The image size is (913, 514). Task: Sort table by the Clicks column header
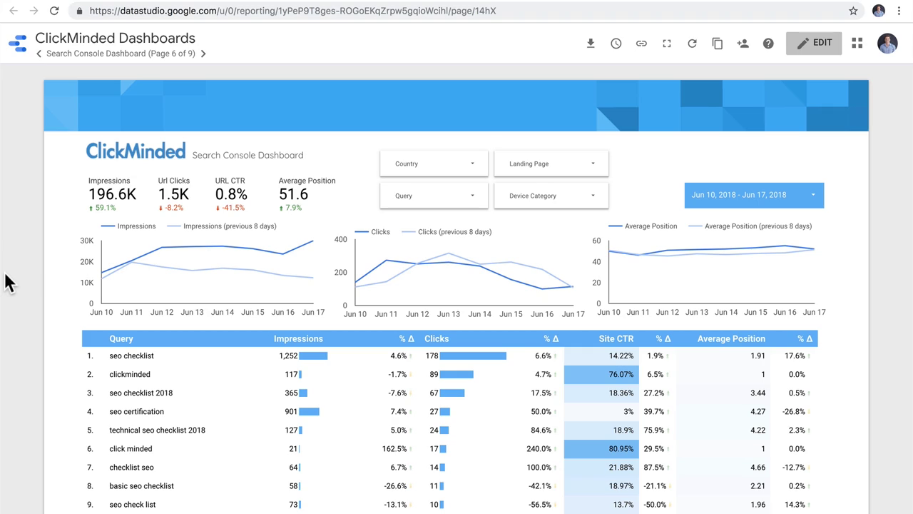[x=437, y=339]
